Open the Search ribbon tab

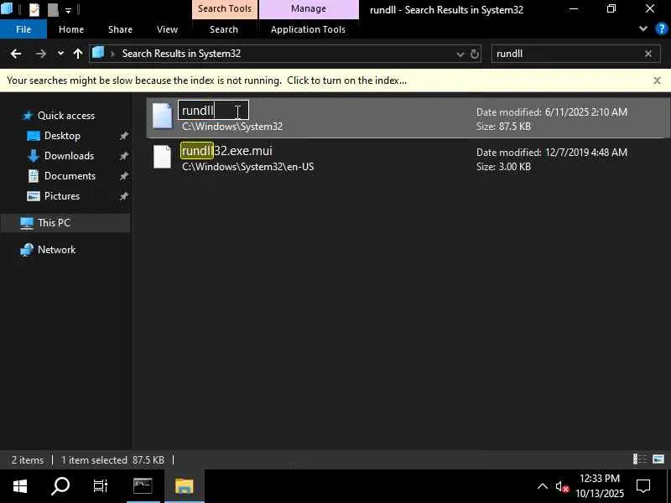pos(224,29)
